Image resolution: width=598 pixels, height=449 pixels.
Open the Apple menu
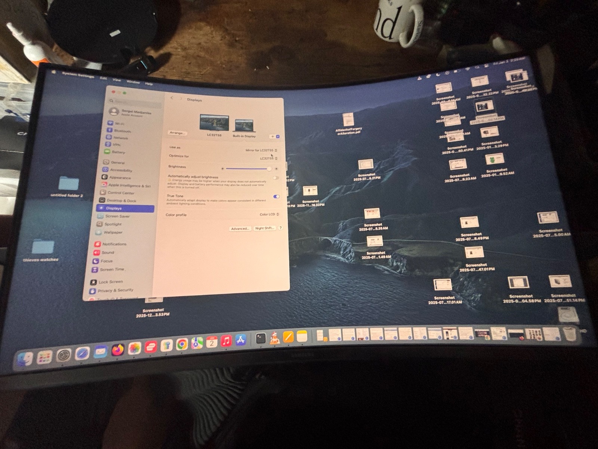tap(53, 72)
